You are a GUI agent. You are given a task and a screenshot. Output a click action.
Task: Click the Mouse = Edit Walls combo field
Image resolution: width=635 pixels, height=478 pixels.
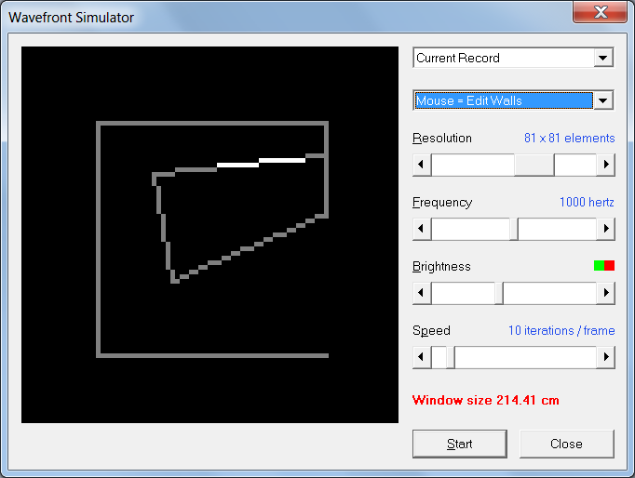513,100
